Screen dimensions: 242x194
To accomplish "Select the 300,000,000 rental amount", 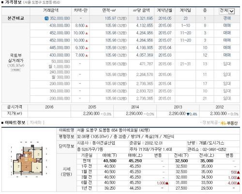I will click(x=60, y=91).
